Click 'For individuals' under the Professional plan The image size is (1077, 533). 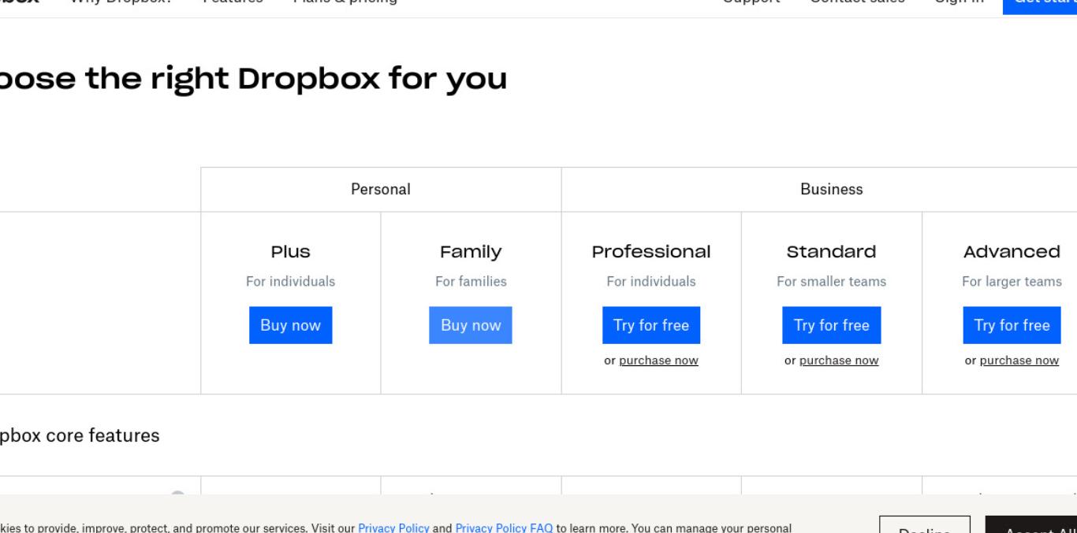tap(651, 281)
